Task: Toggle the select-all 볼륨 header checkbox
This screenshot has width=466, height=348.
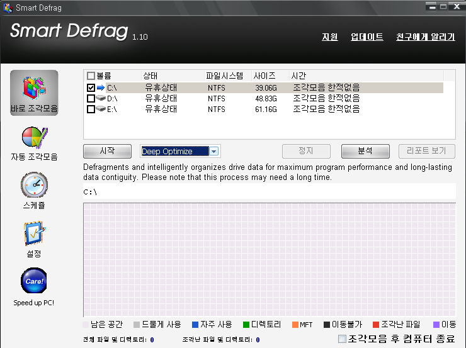Action: [91, 76]
